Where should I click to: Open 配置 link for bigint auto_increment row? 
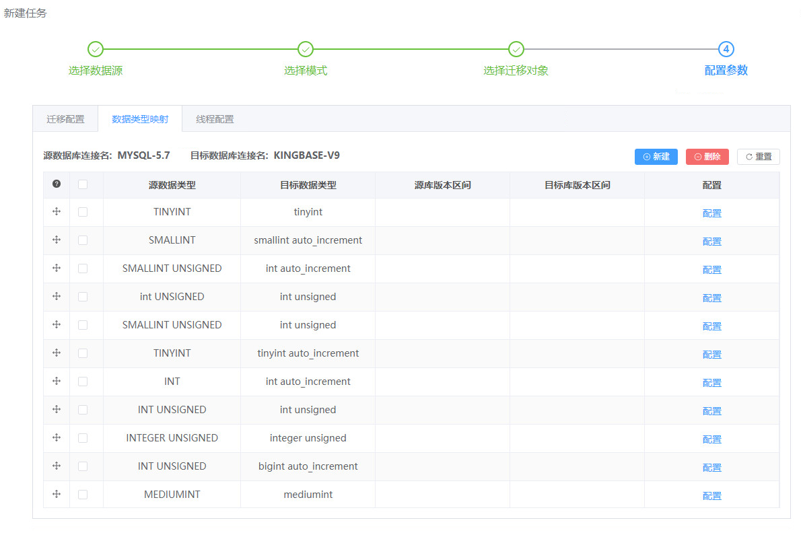(711, 468)
